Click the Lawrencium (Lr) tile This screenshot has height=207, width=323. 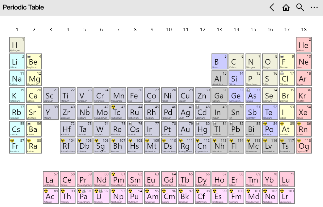tap(287, 196)
